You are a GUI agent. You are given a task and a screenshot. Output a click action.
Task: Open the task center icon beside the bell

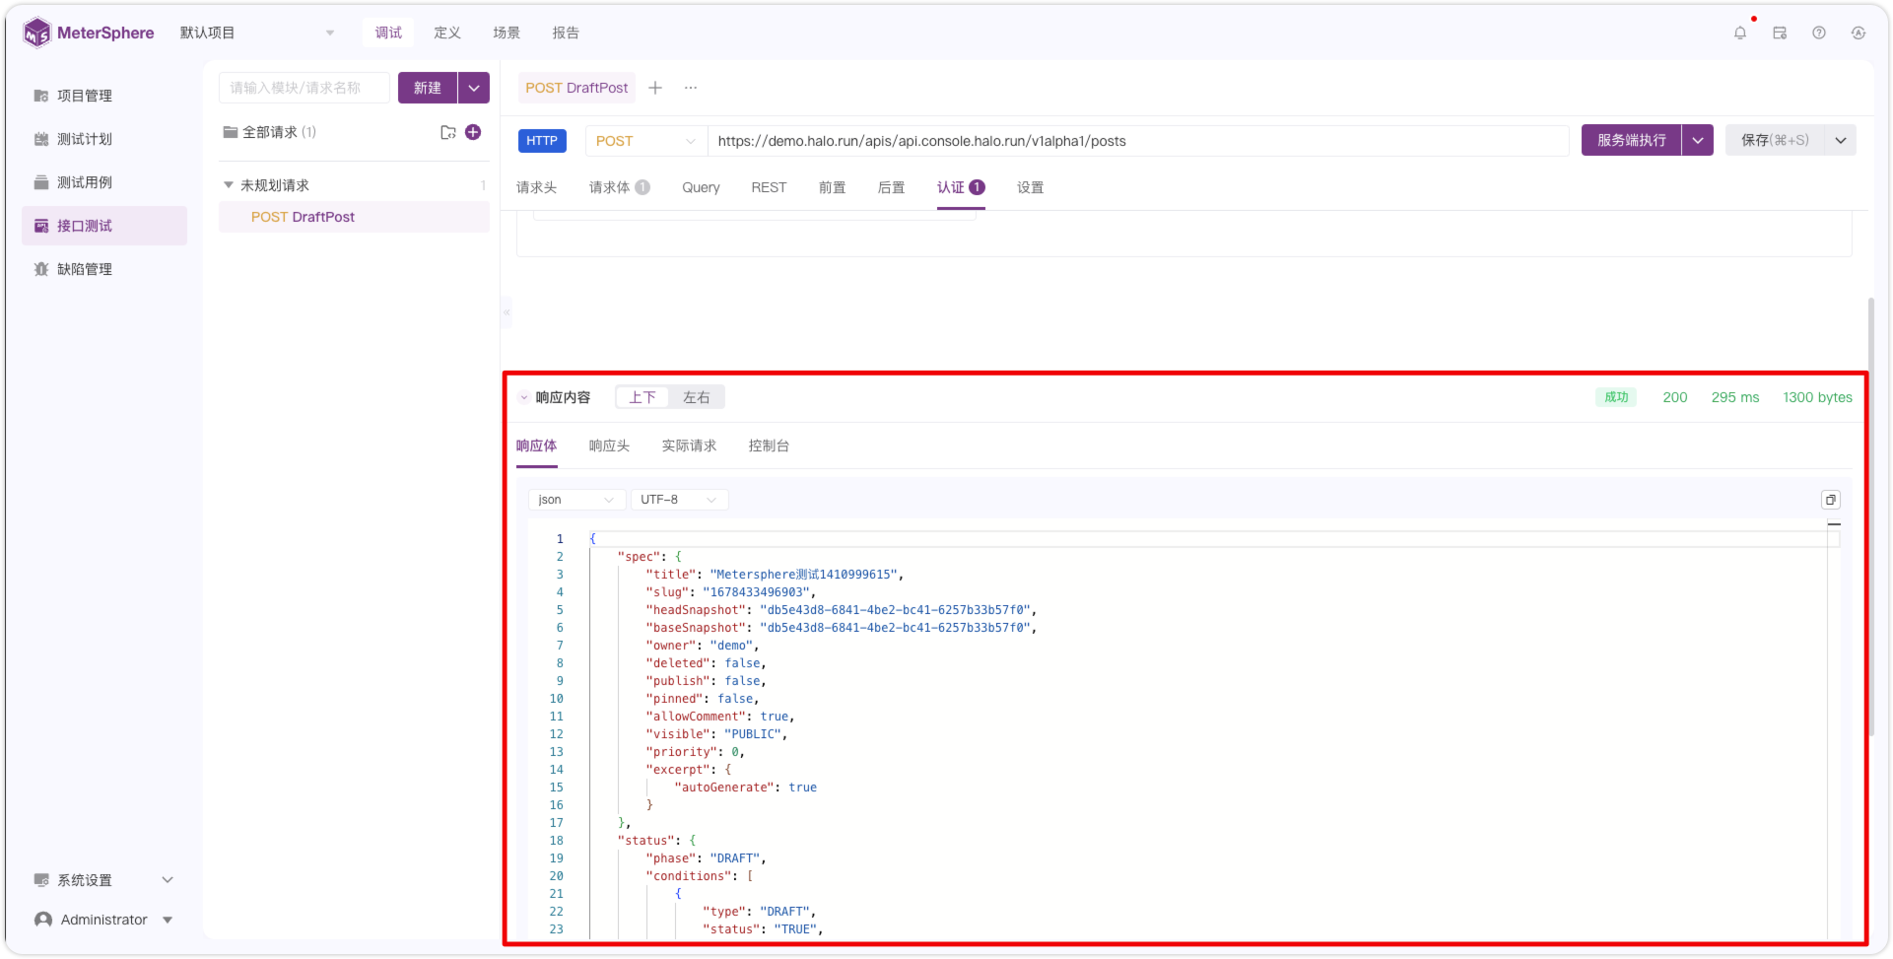[x=1780, y=33]
